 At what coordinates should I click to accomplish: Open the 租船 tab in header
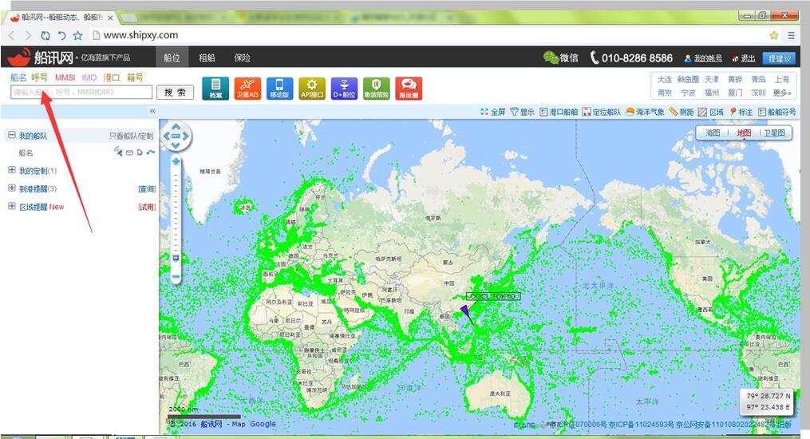(x=207, y=57)
